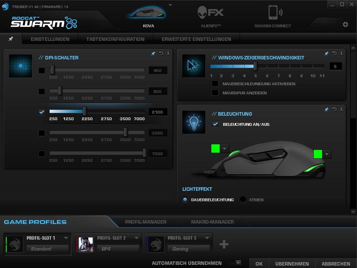
Task: Pin the Windows-Zeigergeschwindigkeit panel
Action: 326,53
